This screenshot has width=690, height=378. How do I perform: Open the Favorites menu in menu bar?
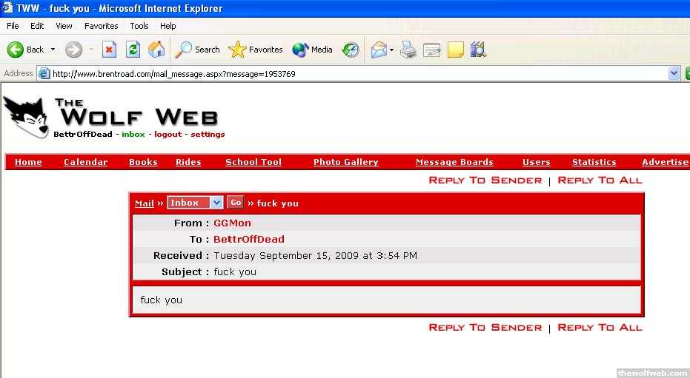(x=101, y=26)
